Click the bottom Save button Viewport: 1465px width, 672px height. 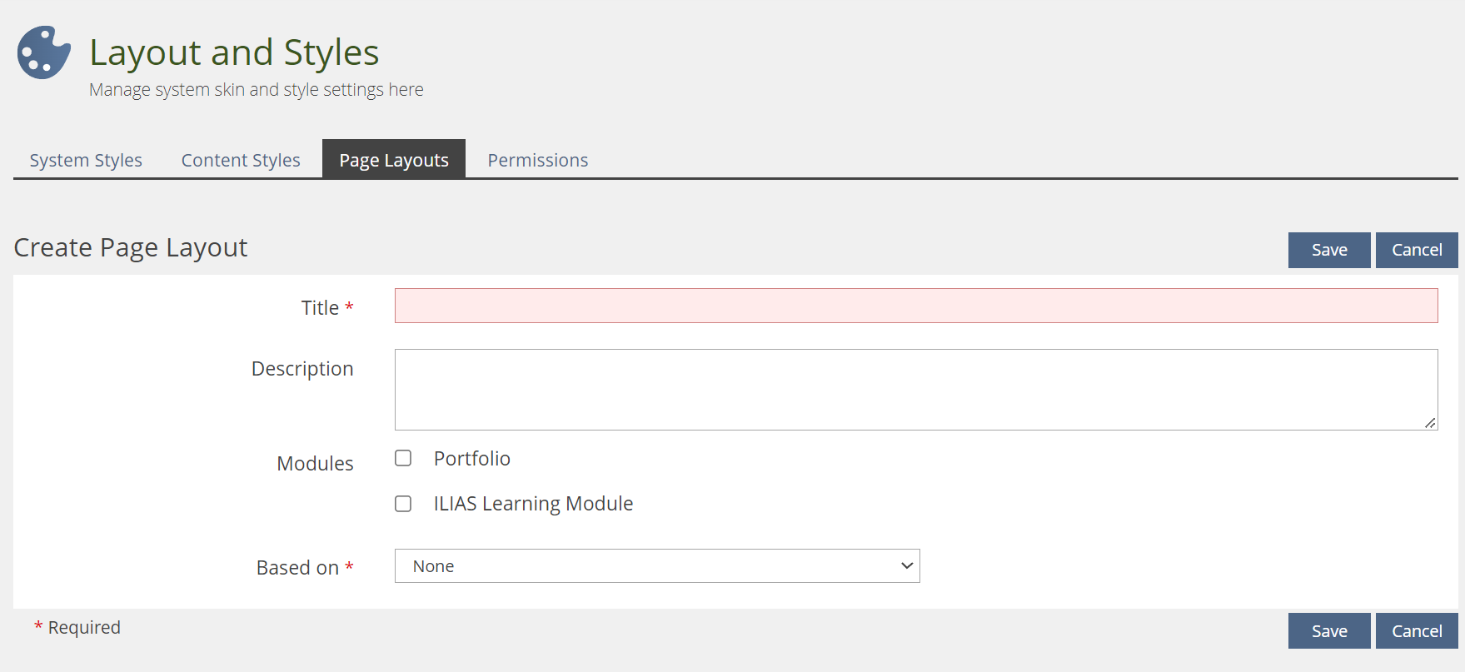pyautogui.click(x=1328, y=631)
